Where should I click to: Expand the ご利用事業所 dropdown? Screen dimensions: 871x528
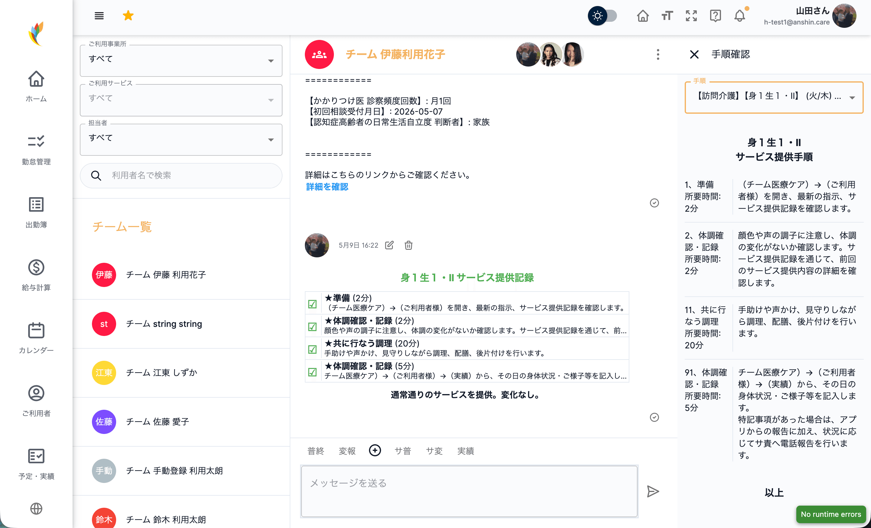(181, 61)
